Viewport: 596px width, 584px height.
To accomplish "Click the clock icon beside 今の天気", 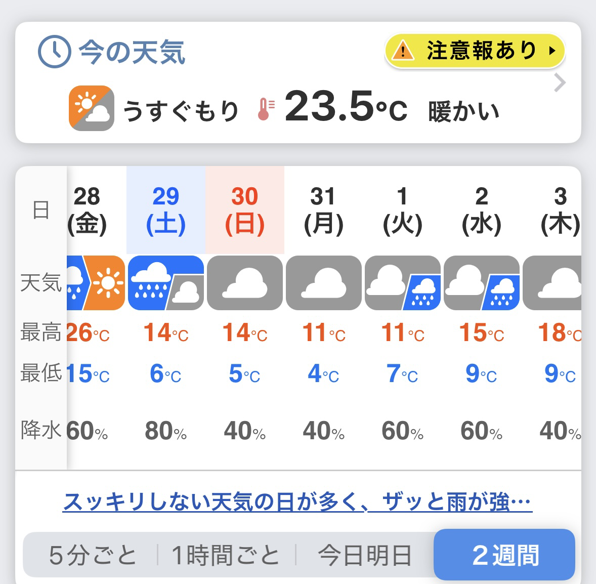I will click(x=54, y=52).
